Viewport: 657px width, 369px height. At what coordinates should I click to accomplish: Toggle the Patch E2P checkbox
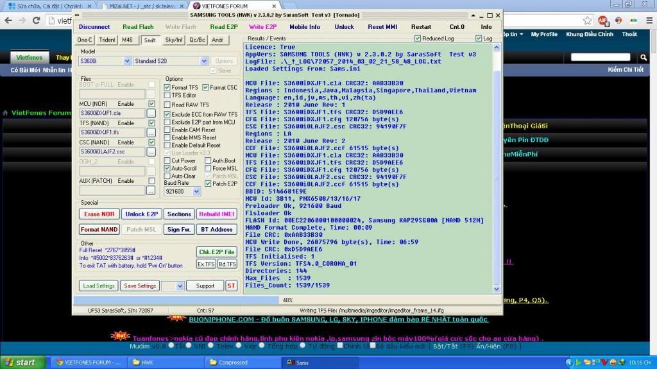208,184
